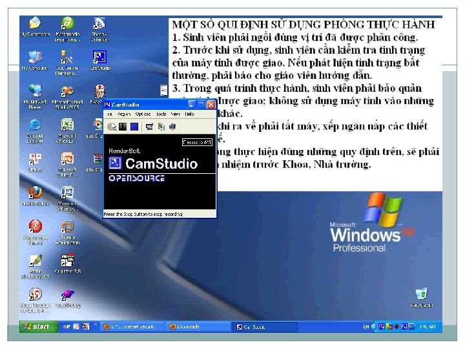
Task: Click the SWF record-mode icon in CamStudio toolbar
Action: pos(172,127)
